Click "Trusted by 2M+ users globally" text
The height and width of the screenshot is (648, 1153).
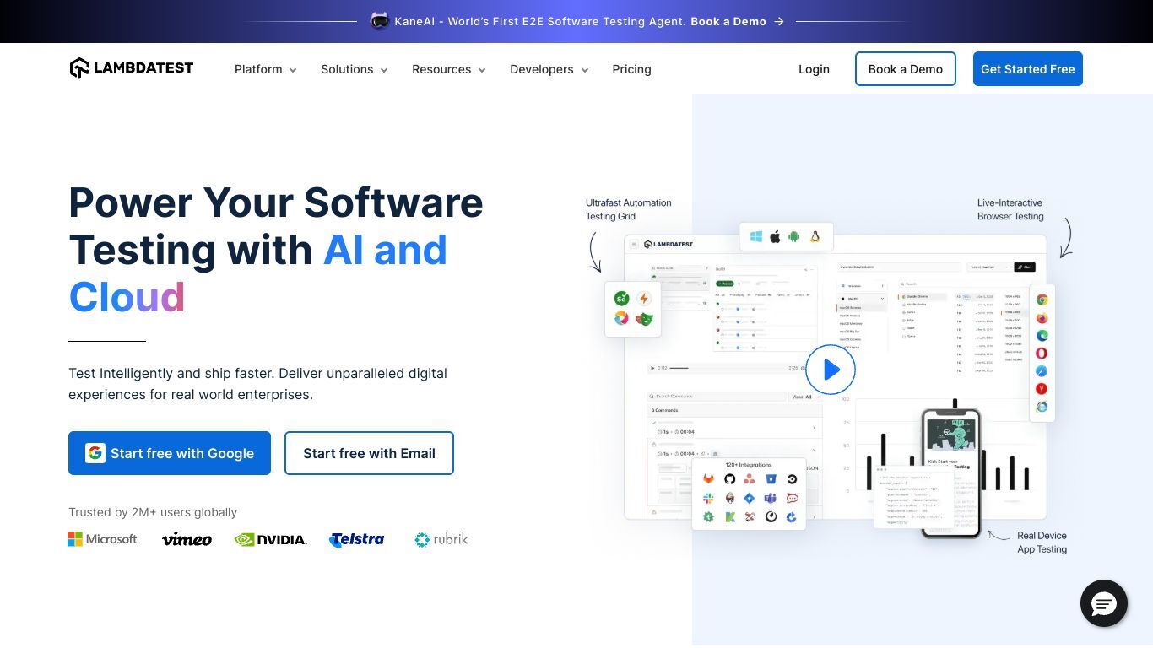pyautogui.click(x=153, y=512)
